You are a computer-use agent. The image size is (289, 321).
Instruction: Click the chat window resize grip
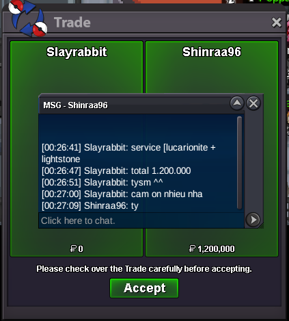click(262, 226)
